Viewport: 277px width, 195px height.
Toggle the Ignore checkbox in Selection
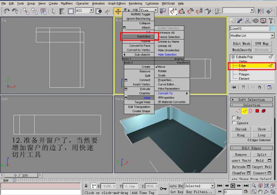pyautogui.click(x=234, y=122)
